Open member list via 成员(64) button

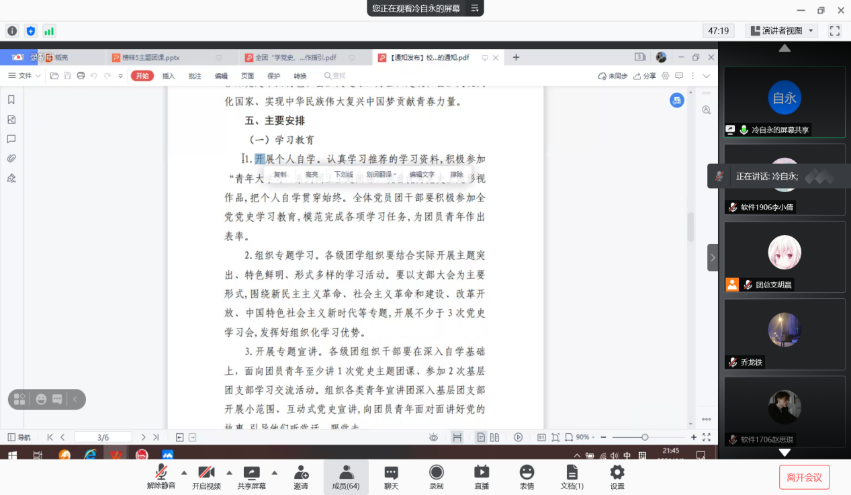click(345, 476)
